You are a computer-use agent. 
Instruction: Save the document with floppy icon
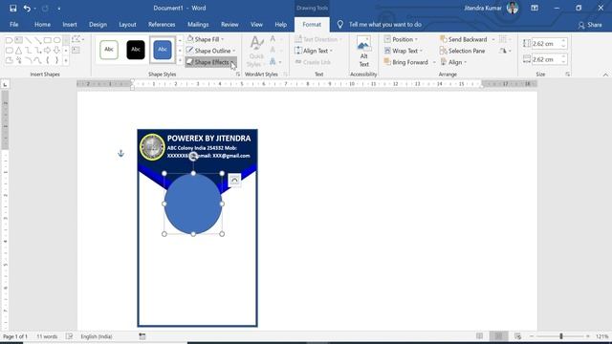point(12,8)
